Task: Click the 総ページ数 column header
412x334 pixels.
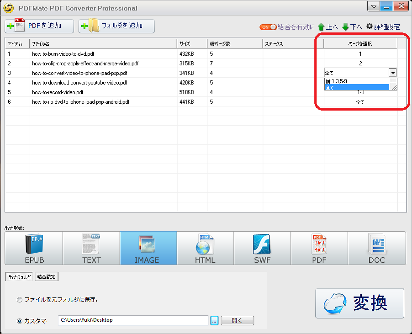Action: click(x=235, y=43)
